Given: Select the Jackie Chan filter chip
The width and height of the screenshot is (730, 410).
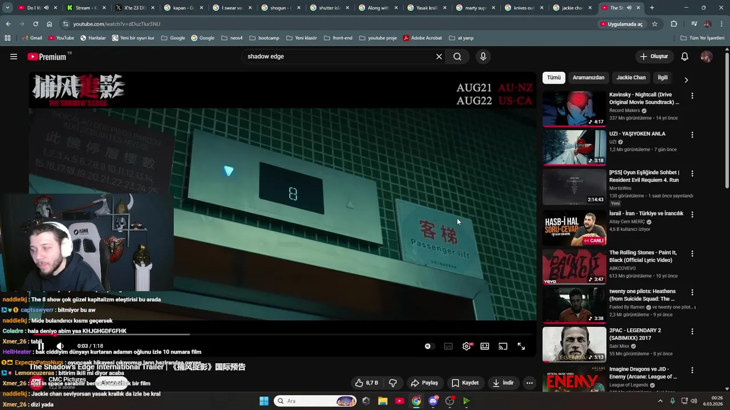Looking at the screenshot, I should coord(631,77).
